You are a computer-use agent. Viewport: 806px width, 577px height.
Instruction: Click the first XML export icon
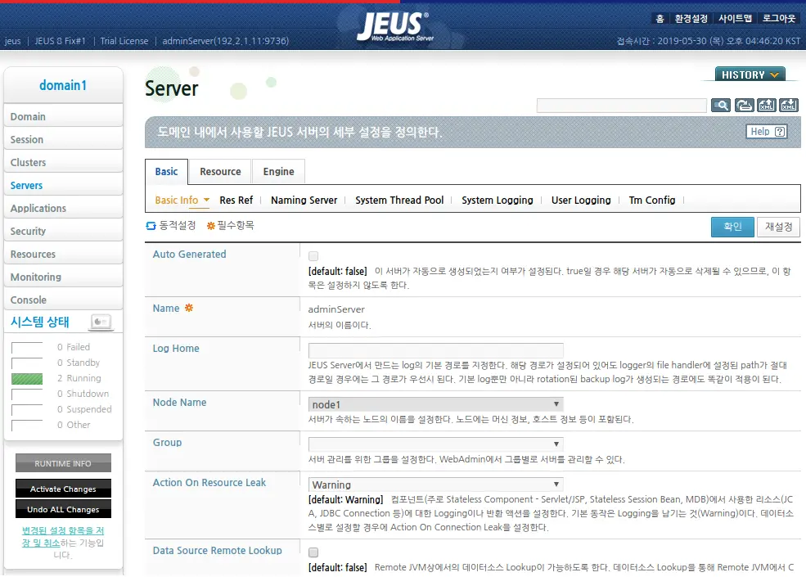(767, 106)
